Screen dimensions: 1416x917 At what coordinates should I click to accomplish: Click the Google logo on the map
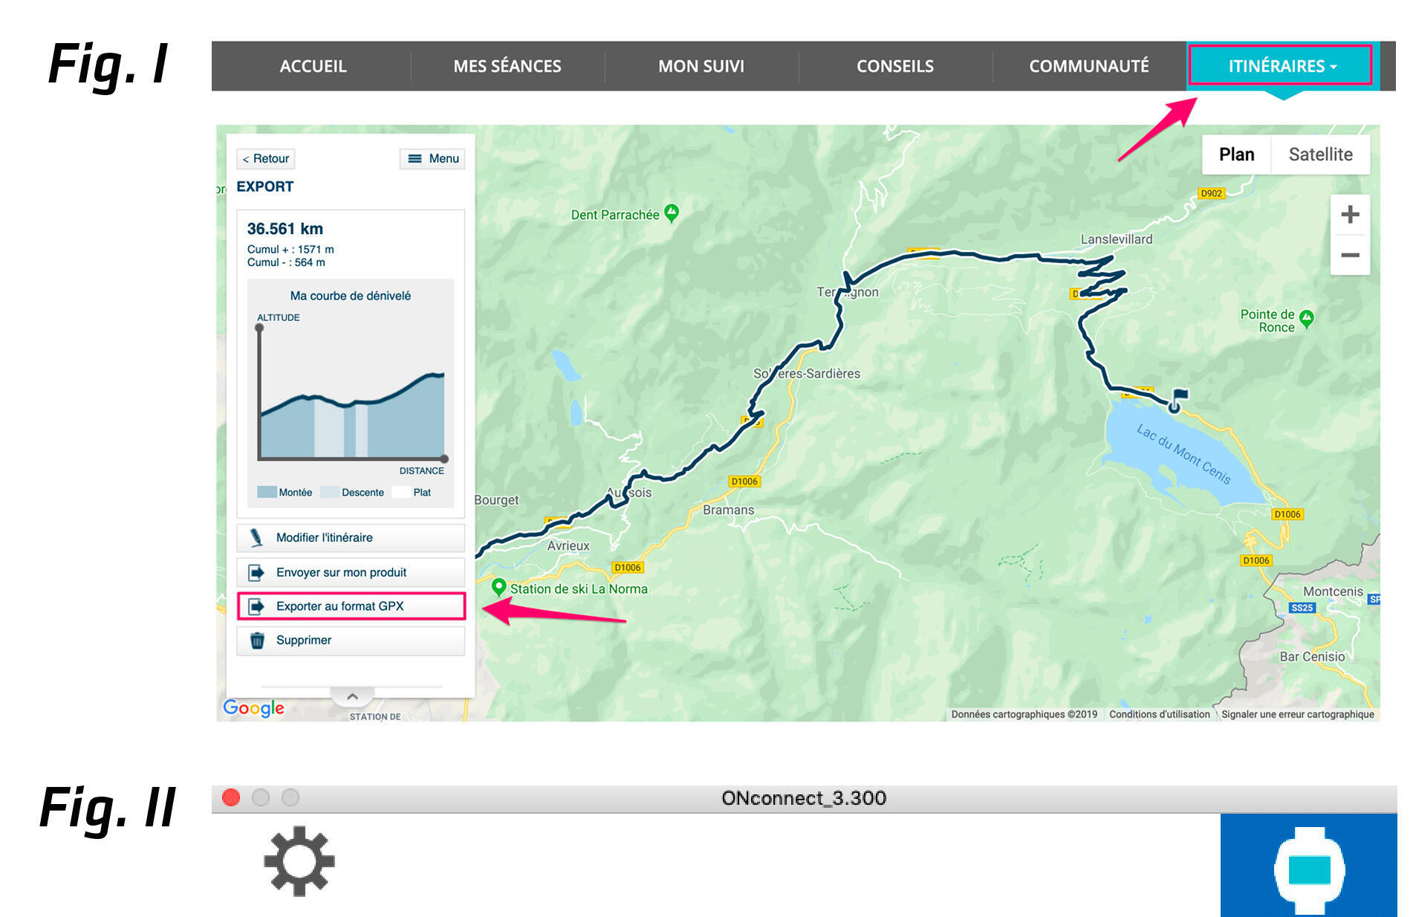tap(253, 708)
